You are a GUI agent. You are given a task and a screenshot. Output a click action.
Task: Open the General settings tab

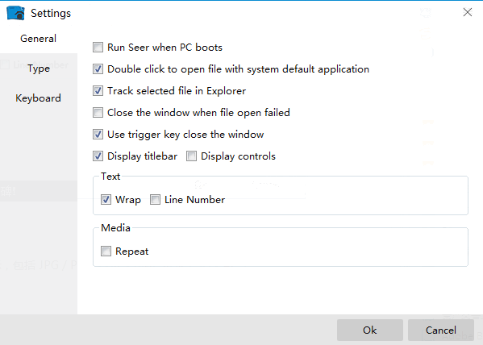38,39
